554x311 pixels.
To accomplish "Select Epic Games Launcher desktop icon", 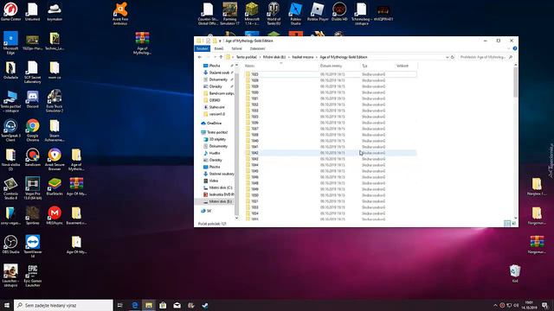I will (33, 276).
